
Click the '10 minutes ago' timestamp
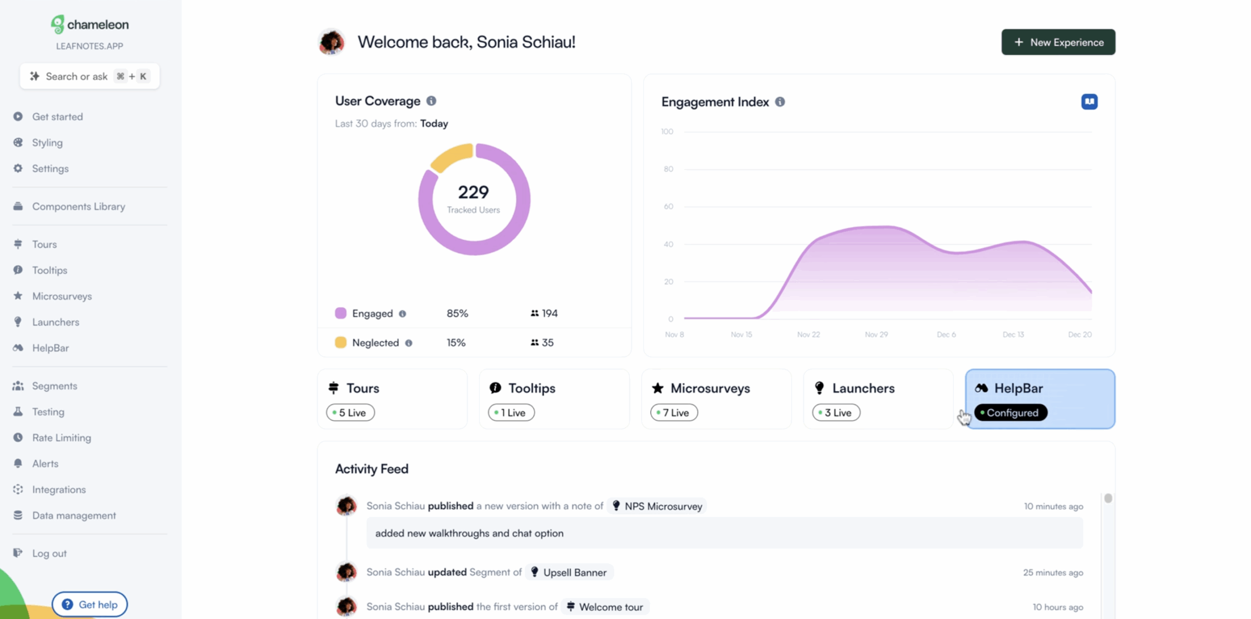point(1054,506)
